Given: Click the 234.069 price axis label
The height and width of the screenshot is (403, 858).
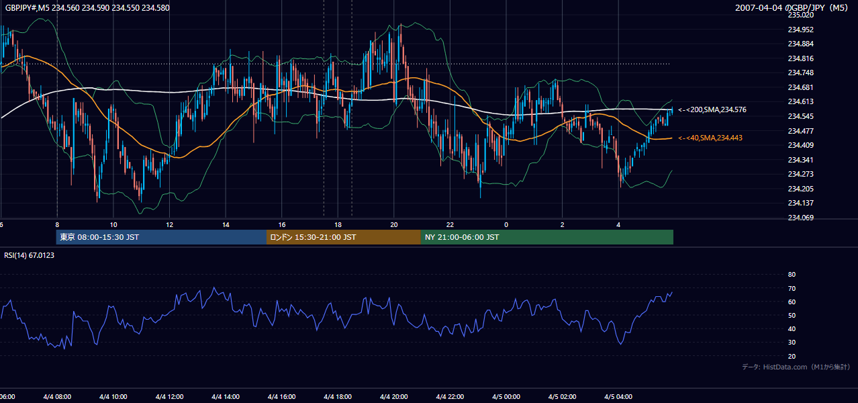Looking at the screenshot, I should [x=801, y=218].
